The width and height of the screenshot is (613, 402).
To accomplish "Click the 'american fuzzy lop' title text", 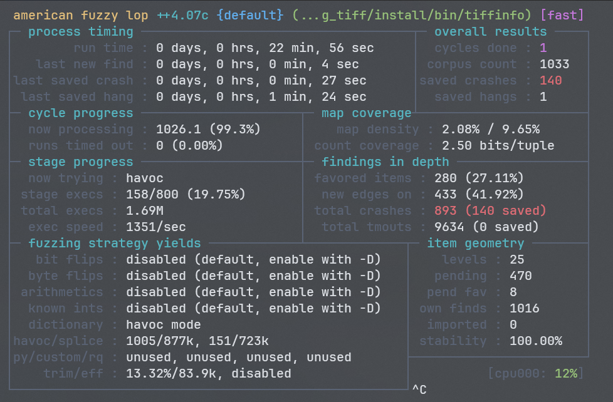I will click(80, 15).
